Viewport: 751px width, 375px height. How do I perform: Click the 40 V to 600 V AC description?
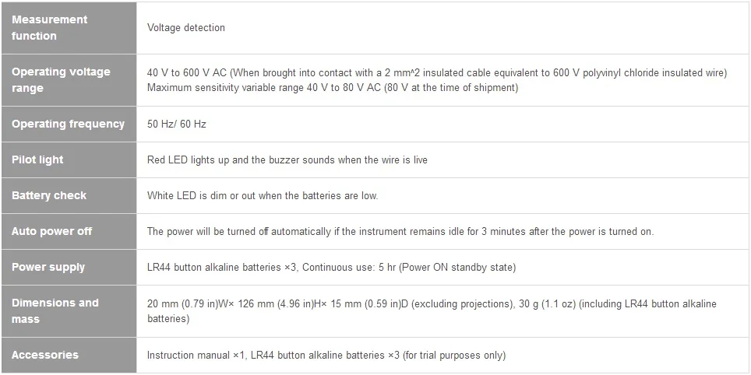436,72
